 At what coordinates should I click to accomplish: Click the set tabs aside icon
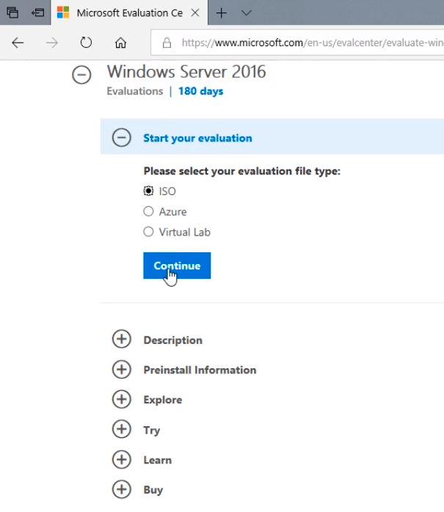tap(38, 12)
